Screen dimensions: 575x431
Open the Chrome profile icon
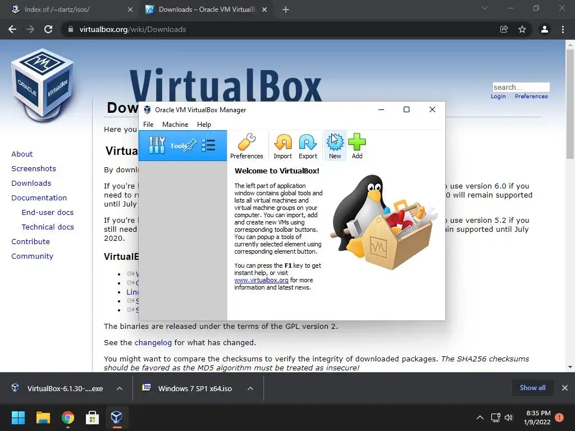coord(545,29)
